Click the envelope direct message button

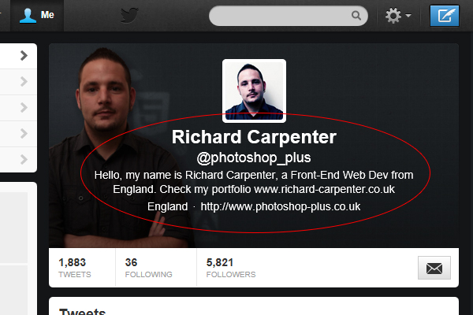click(x=434, y=268)
